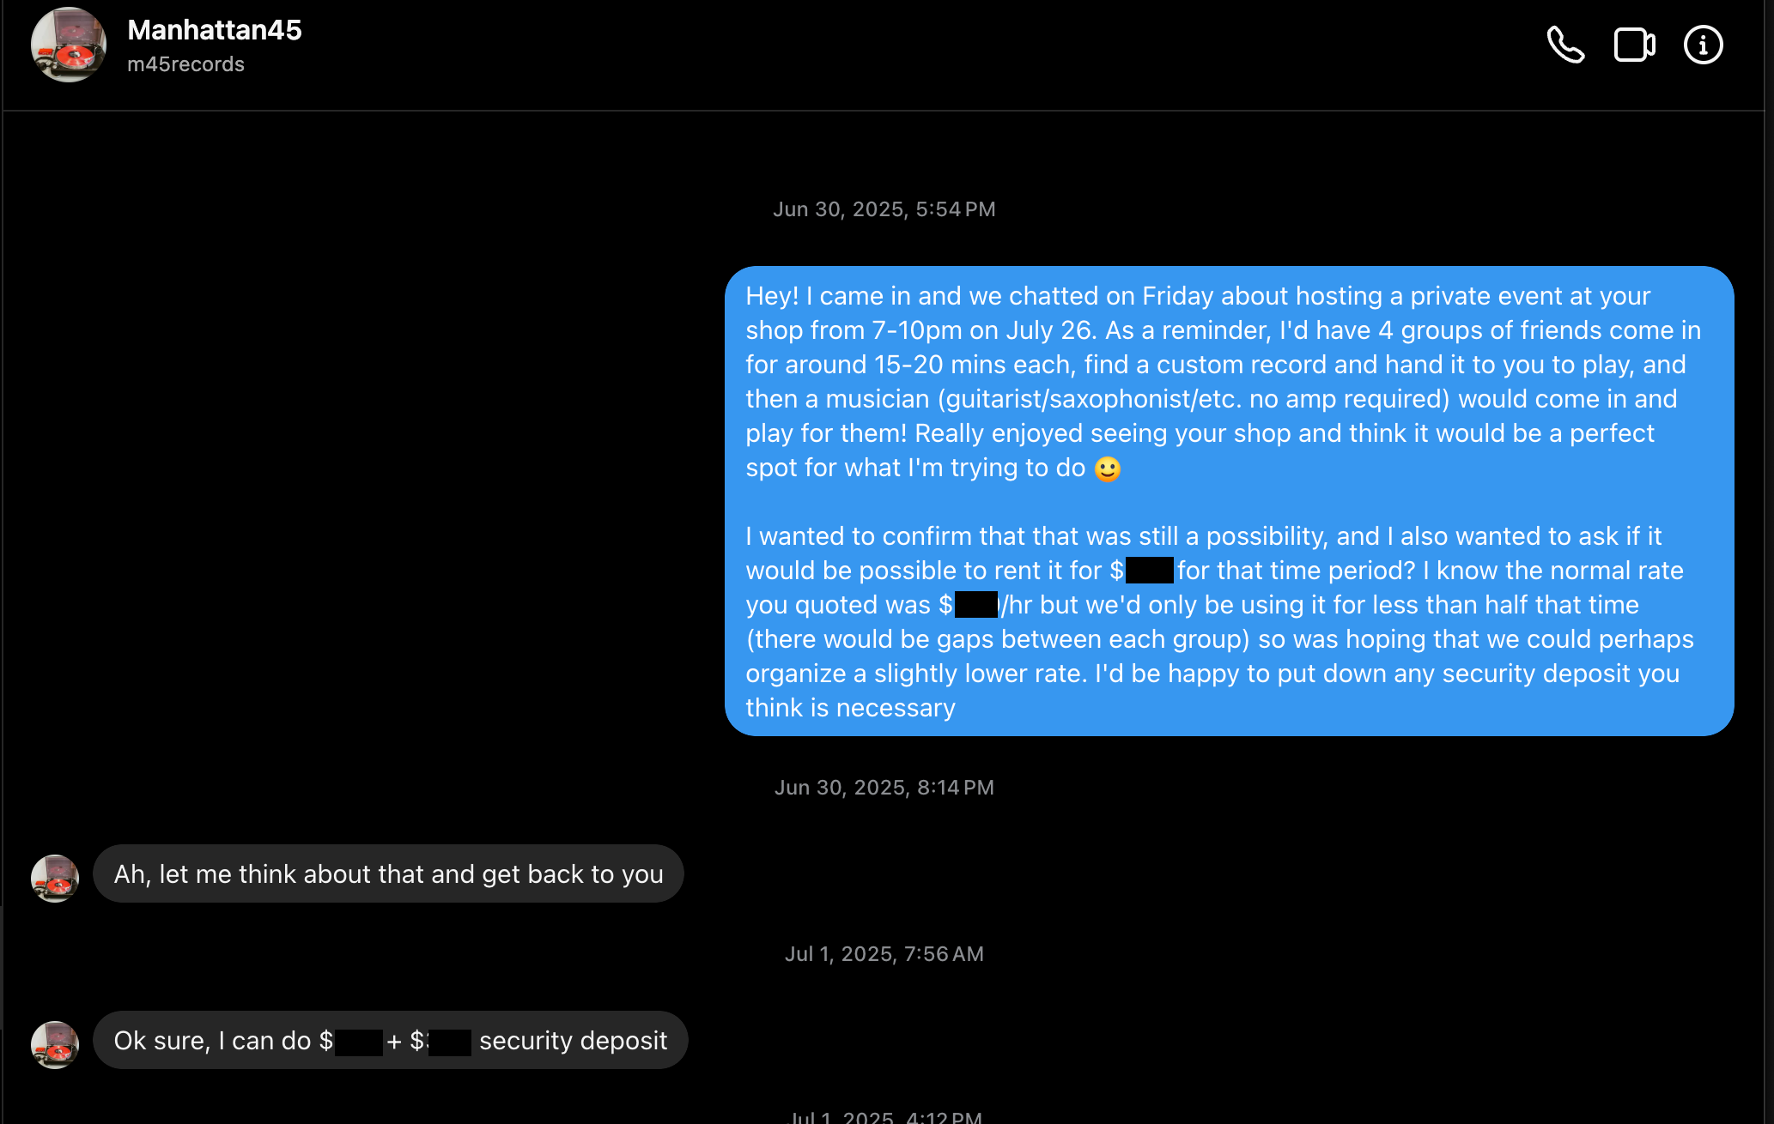The width and height of the screenshot is (1774, 1124).
Task: Click the avatar beside security deposit message
Action: (x=55, y=1044)
